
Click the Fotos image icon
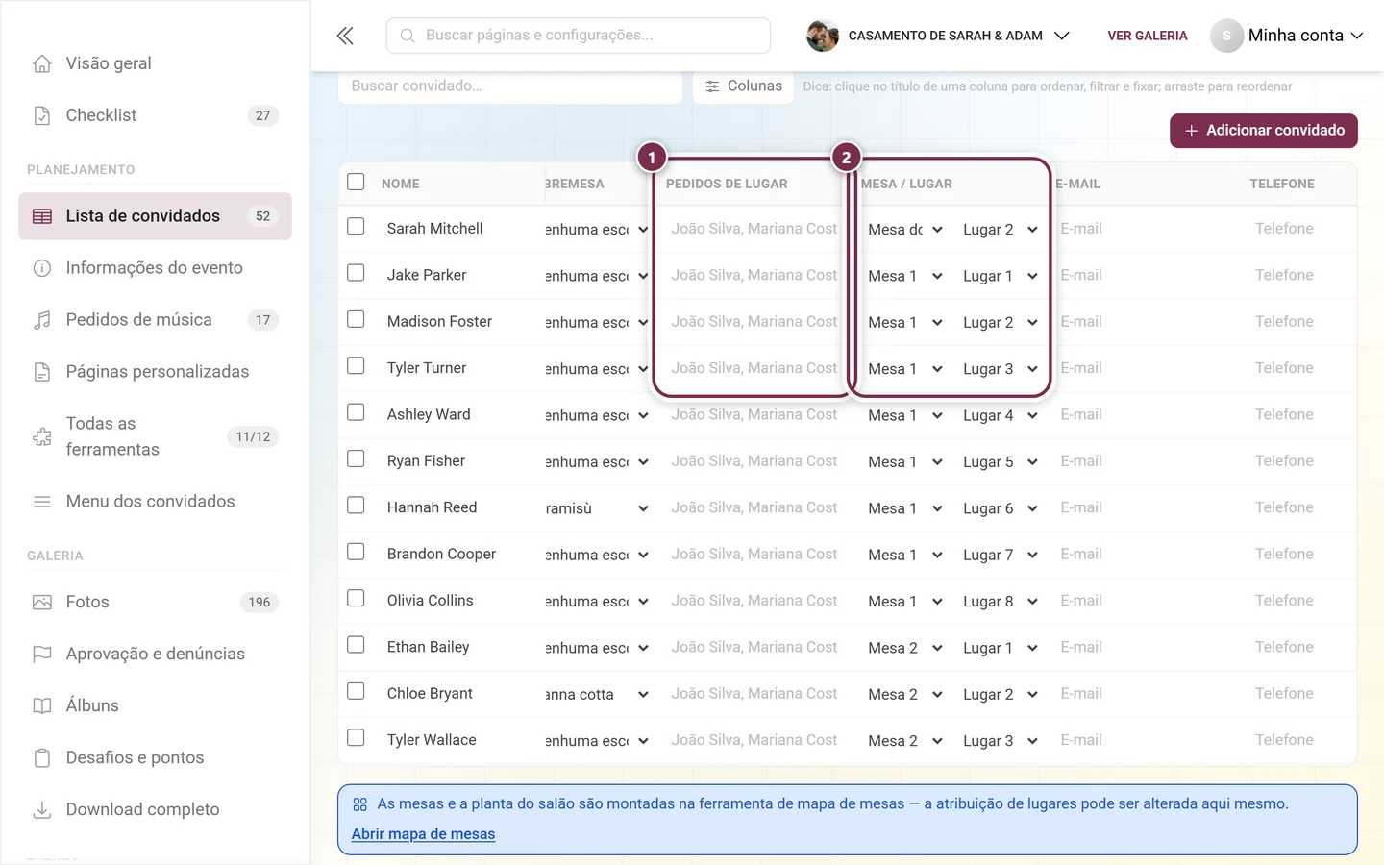point(42,603)
